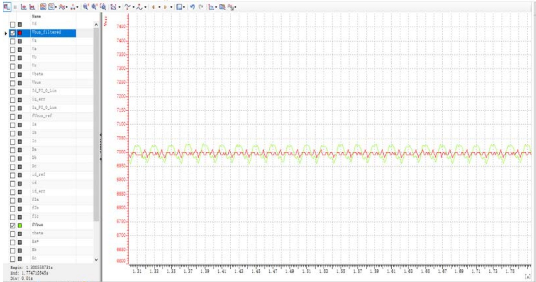Click the leftmost legend panel toggle icon
This screenshot has height=282, width=536.
7,7
